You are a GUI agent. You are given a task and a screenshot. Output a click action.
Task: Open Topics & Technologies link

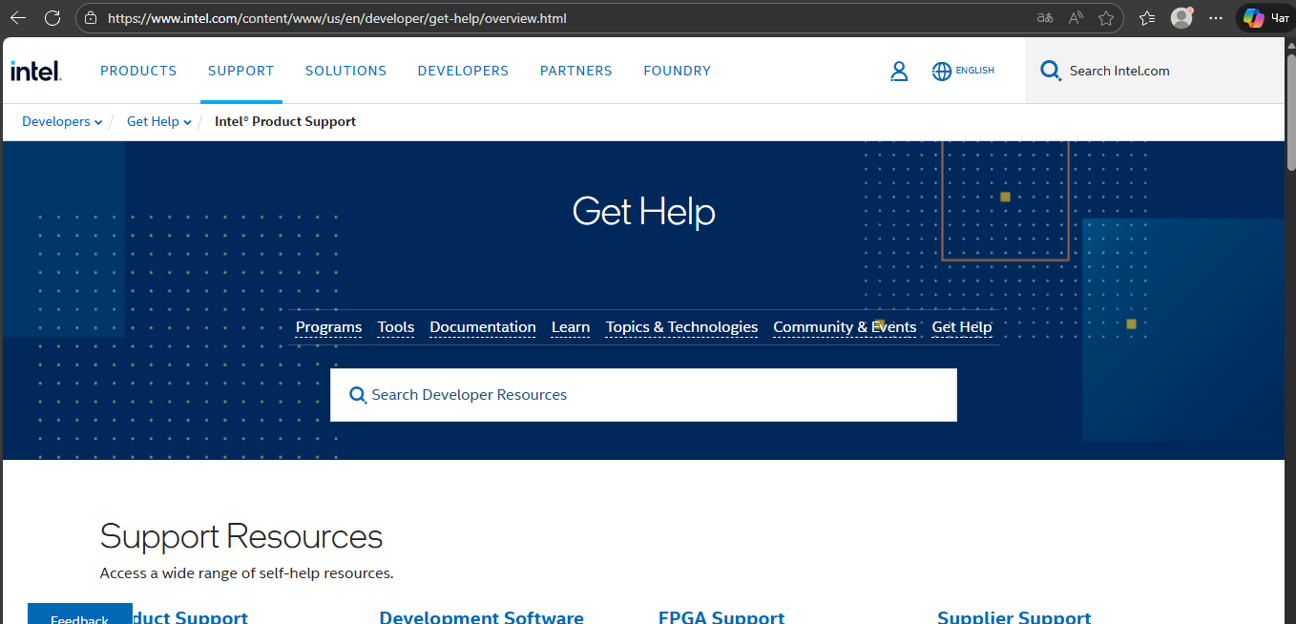[x=681, y=327]
